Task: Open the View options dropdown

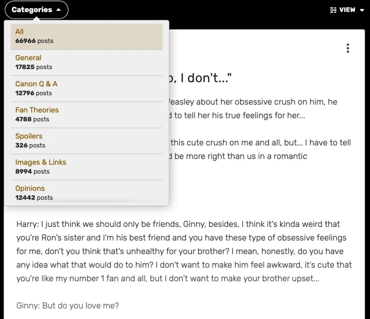Action: [x=347, y=10]
